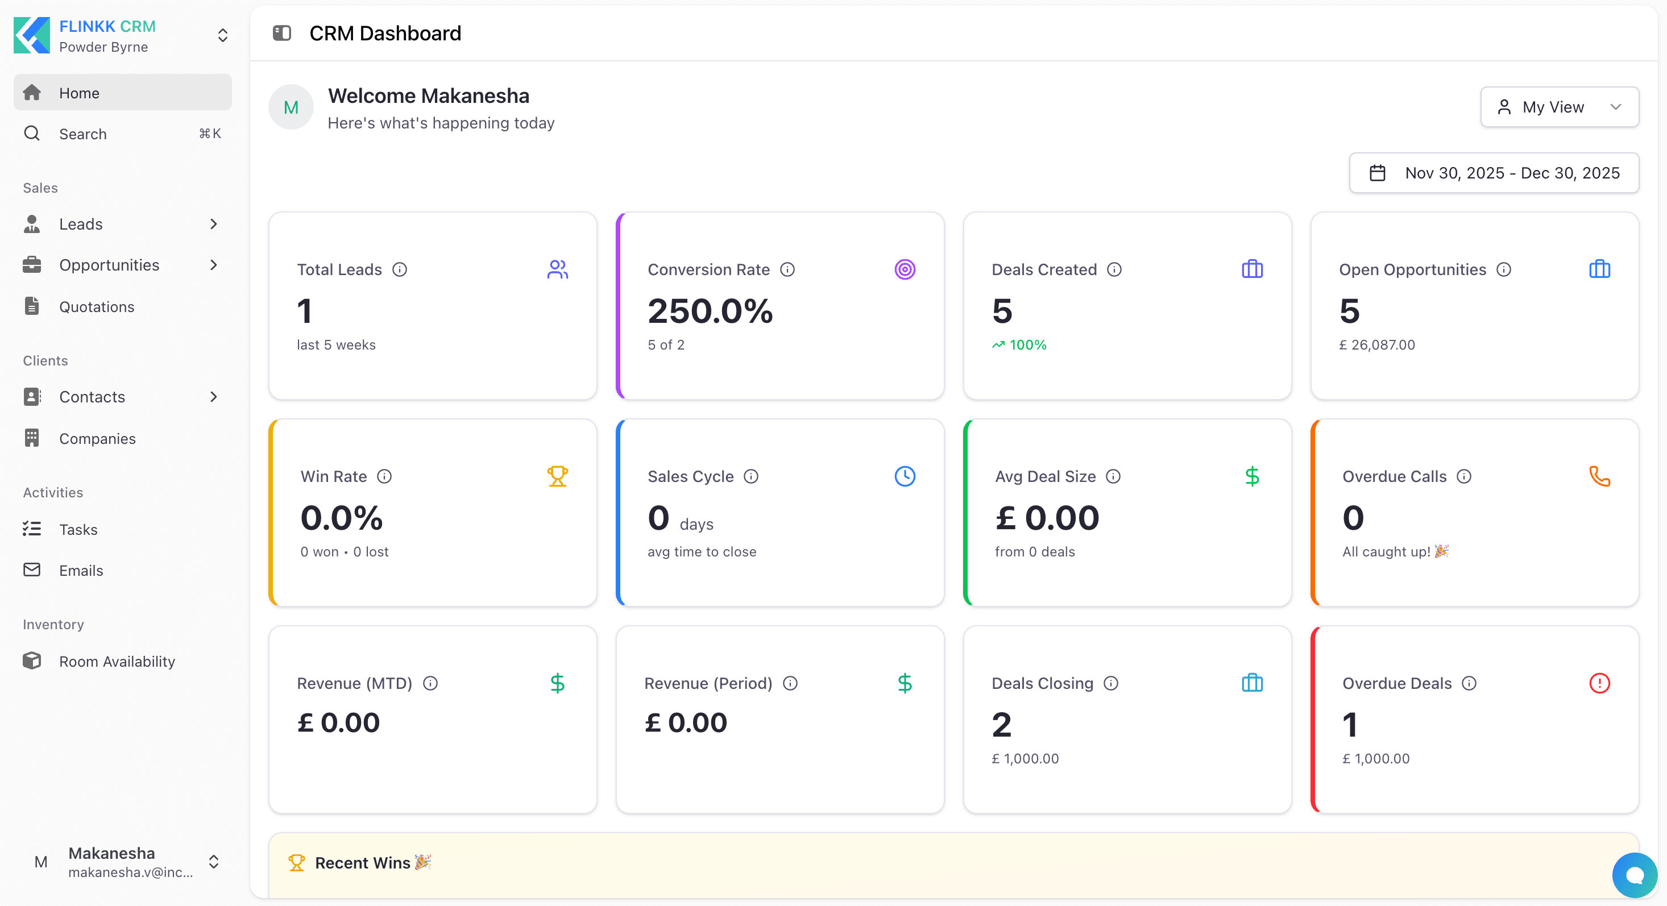Click the Revenue (MTD) dollar icon
The width and height of the screenshot is (1667, 906).
coord(557,683)
